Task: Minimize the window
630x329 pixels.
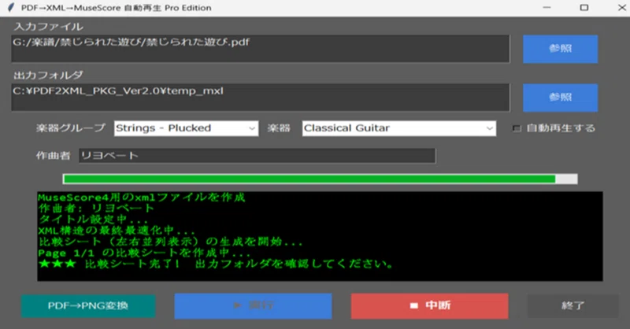Action: click(547, 8)
